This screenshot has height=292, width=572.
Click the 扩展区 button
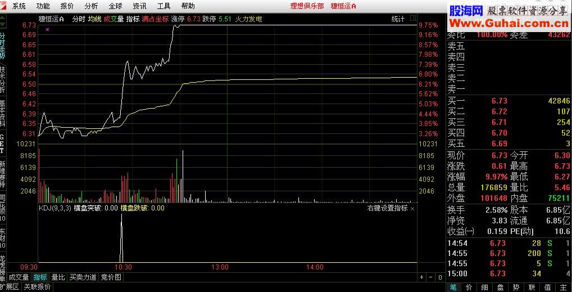click(10, 287)
